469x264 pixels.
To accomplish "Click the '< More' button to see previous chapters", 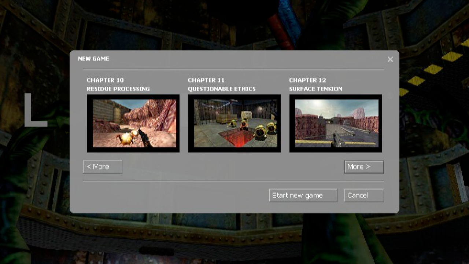I will click(x=102, y=167).
